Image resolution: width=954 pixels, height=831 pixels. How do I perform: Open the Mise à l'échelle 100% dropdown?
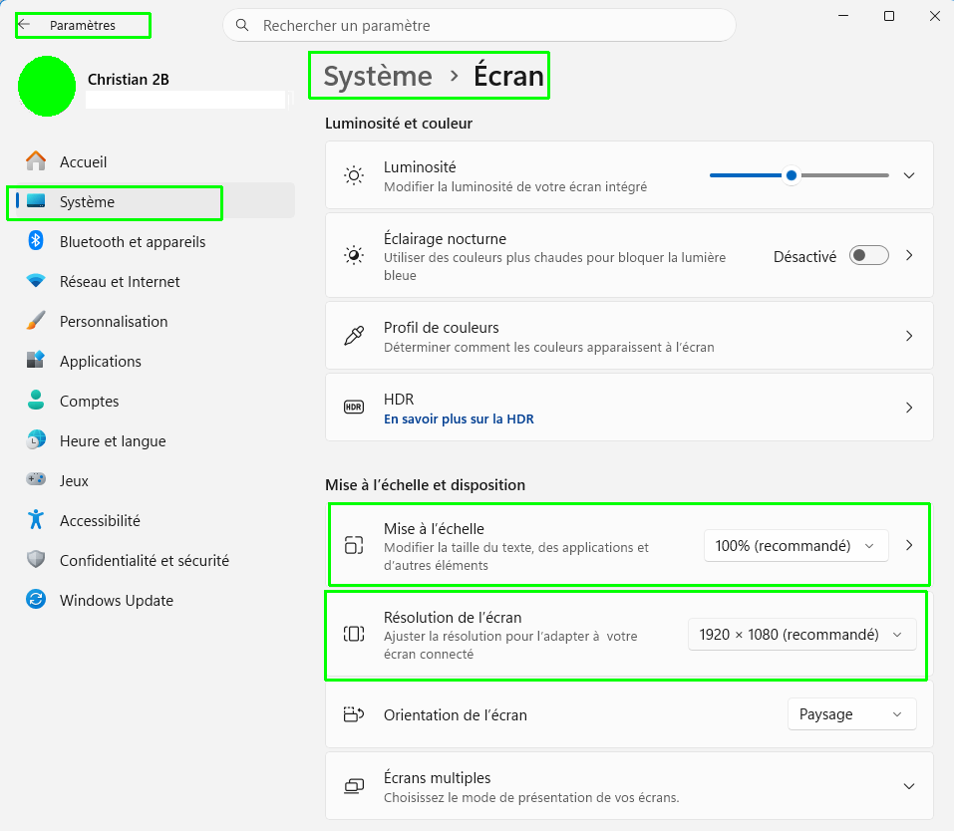795,546
